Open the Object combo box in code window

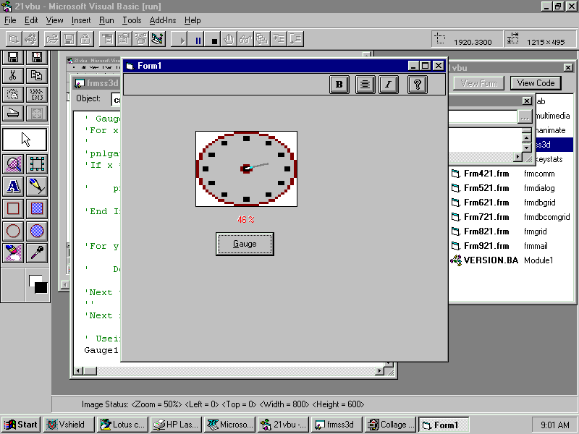(x=116, y=98)
